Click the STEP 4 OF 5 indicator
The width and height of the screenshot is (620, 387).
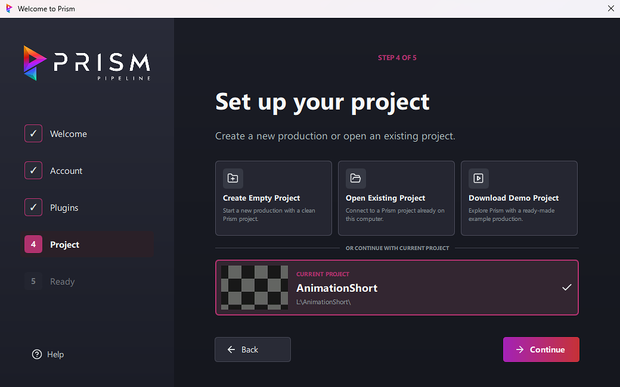(x=397, y=58)
